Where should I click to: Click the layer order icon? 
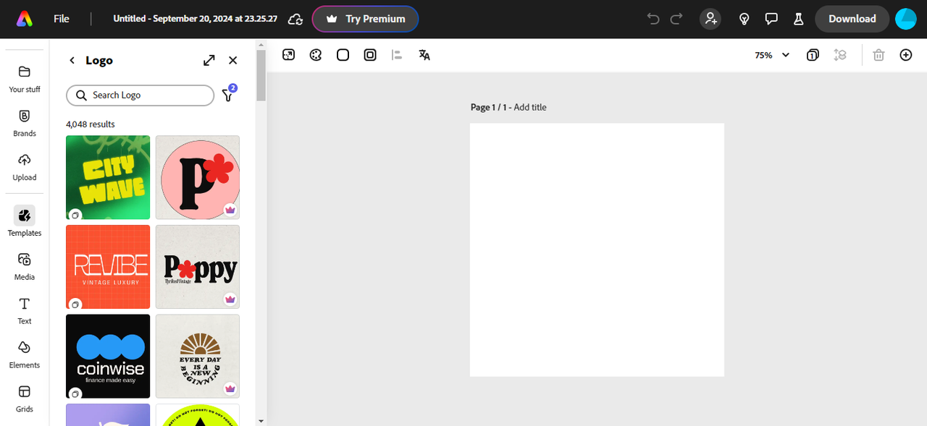[x=840, y=55]
